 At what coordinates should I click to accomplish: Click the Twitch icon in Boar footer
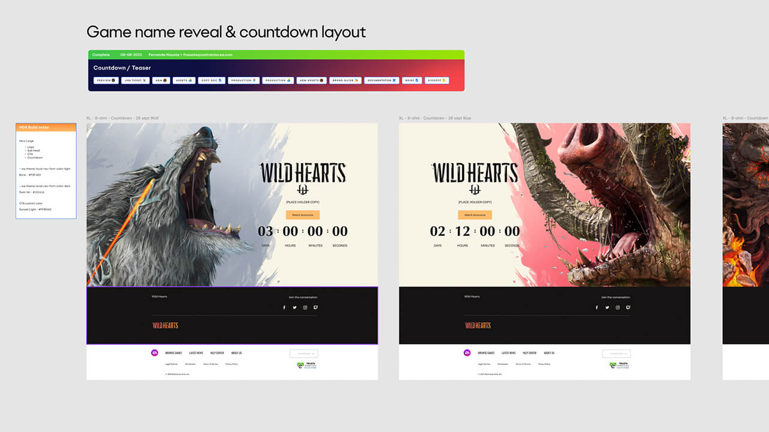pos(628,307)
